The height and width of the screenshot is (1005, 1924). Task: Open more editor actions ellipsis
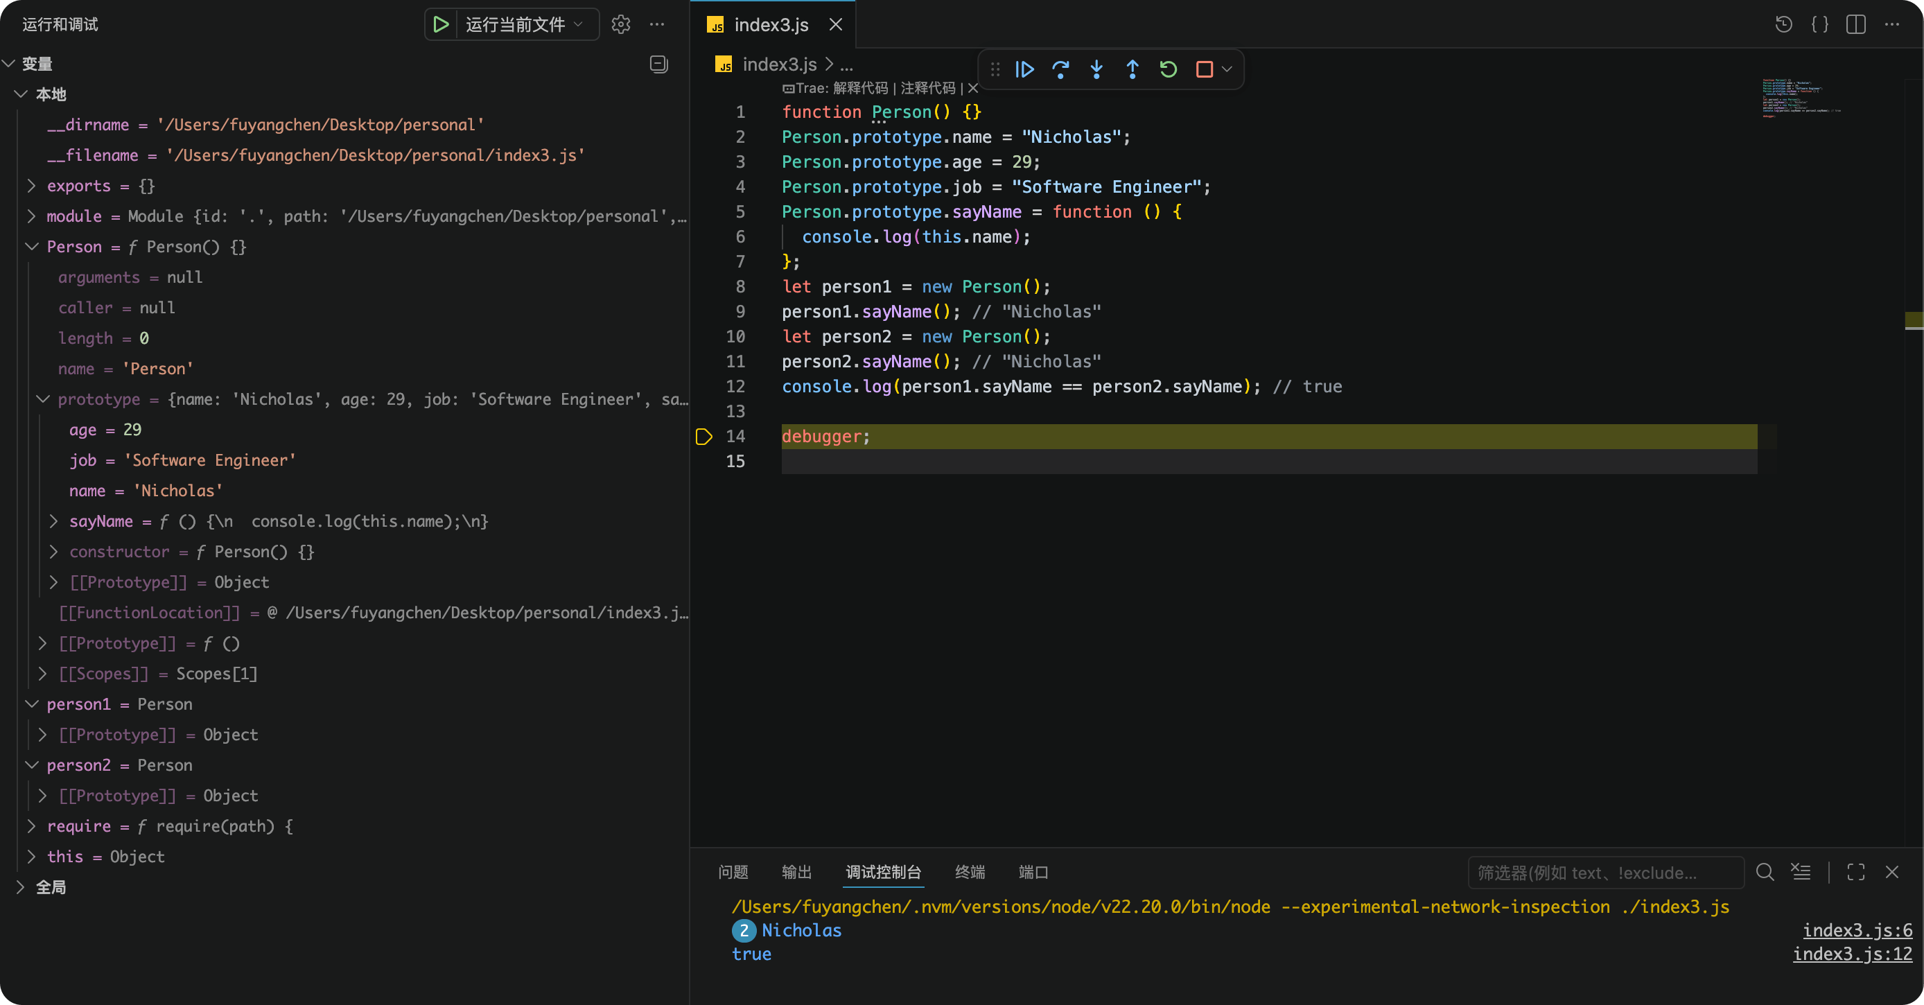[x=1892, y=25]
